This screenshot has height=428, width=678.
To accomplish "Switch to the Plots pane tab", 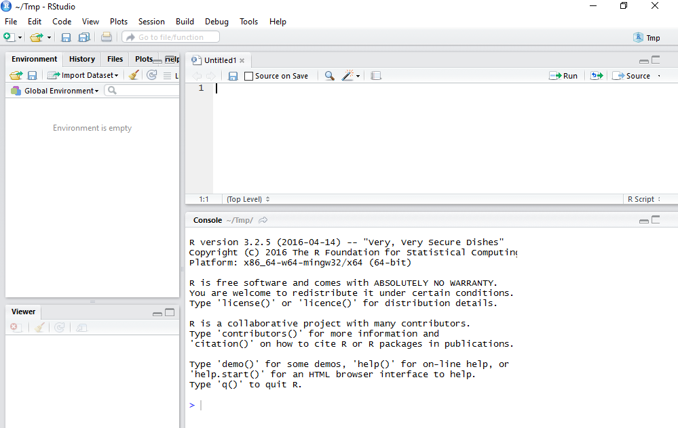I will click(144, 59).
